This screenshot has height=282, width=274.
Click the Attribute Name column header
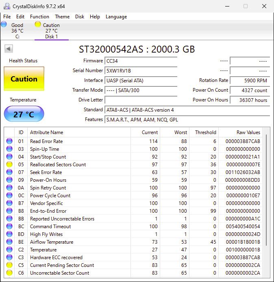(79, 132)
